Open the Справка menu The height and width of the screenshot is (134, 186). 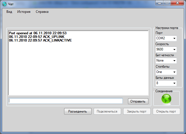42,12
